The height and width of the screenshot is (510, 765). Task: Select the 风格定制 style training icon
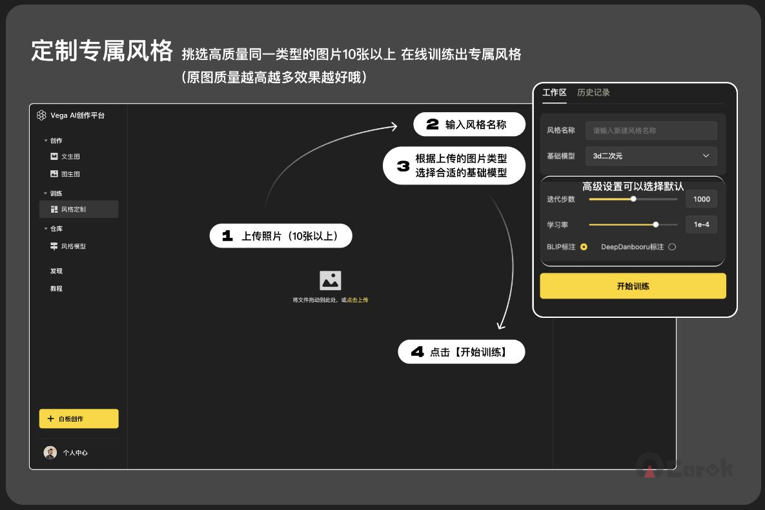click(54, 210)
